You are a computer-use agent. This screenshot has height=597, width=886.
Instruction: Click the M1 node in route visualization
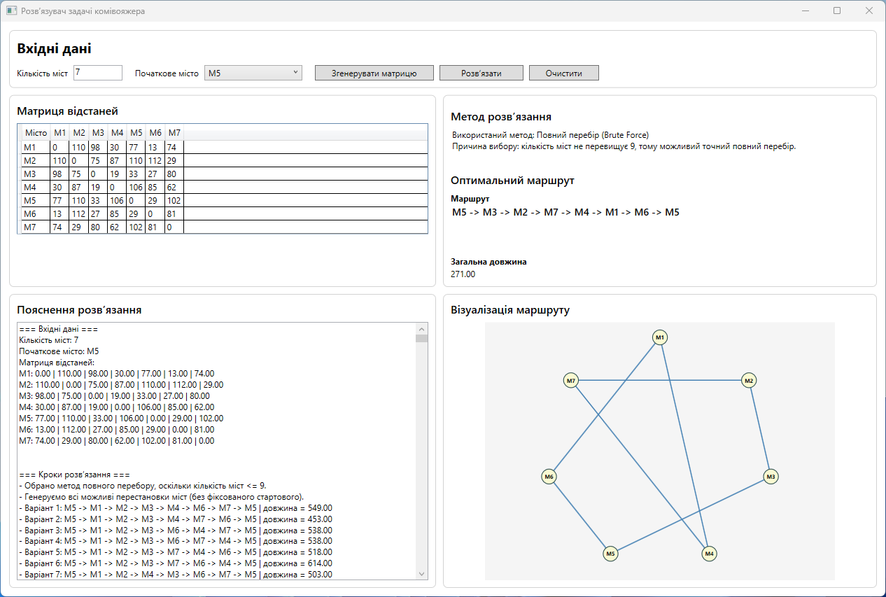(659, 338)
